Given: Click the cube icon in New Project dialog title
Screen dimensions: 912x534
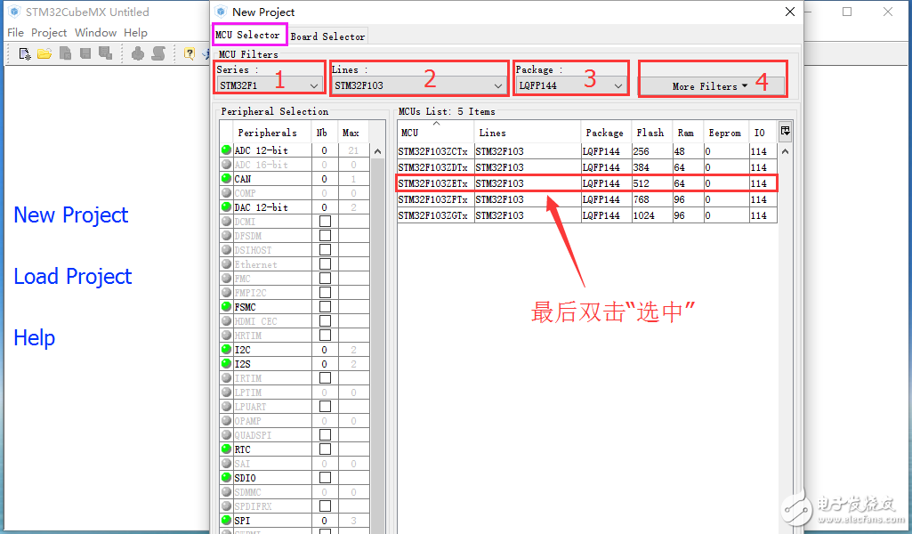Looking at the screenshot, I should coord(221,12).
